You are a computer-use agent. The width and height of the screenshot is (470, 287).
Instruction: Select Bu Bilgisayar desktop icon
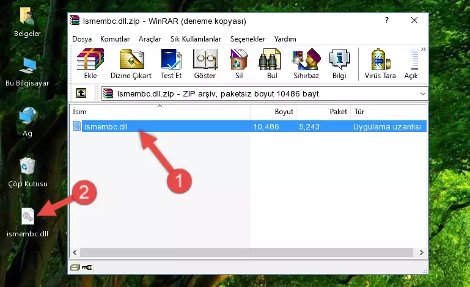pos(28,65)
